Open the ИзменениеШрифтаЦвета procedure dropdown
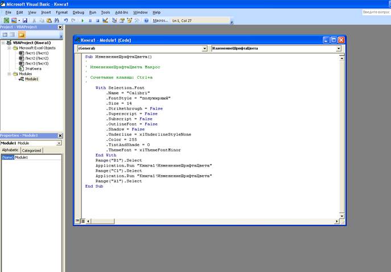The image size is (391, 272). (x=339, y=48)
